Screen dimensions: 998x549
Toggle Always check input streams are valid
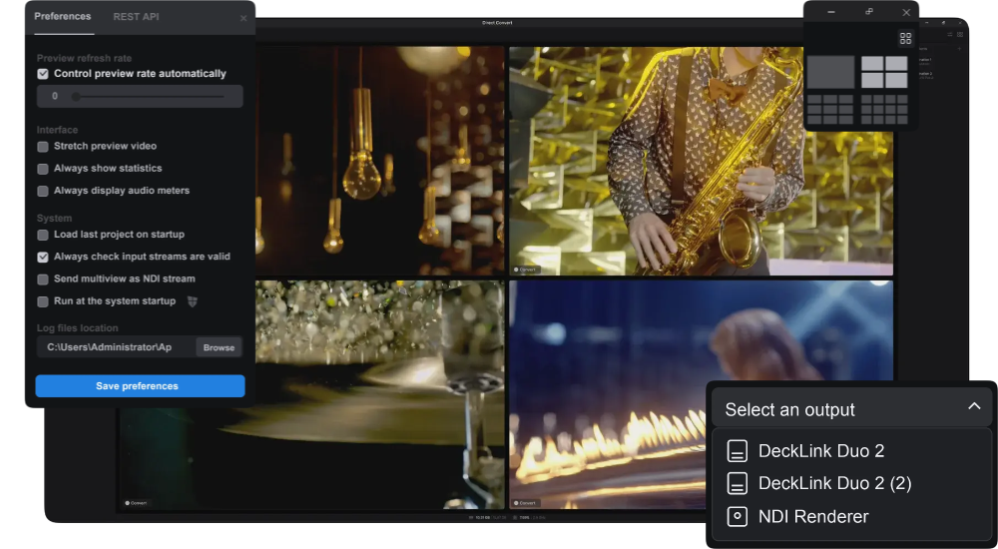[x=43, y=258]
